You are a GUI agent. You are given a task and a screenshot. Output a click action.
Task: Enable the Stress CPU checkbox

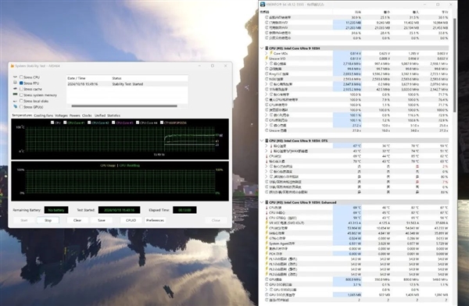[21, 77]
